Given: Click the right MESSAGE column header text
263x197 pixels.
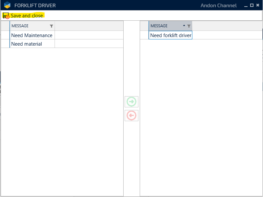Looking at the screenshot, I should (x=159, y=26).
